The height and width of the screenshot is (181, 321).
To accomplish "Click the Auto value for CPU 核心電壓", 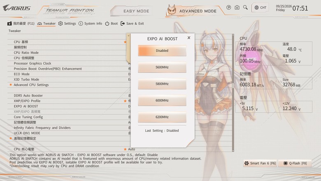I will tap(131, 149).
